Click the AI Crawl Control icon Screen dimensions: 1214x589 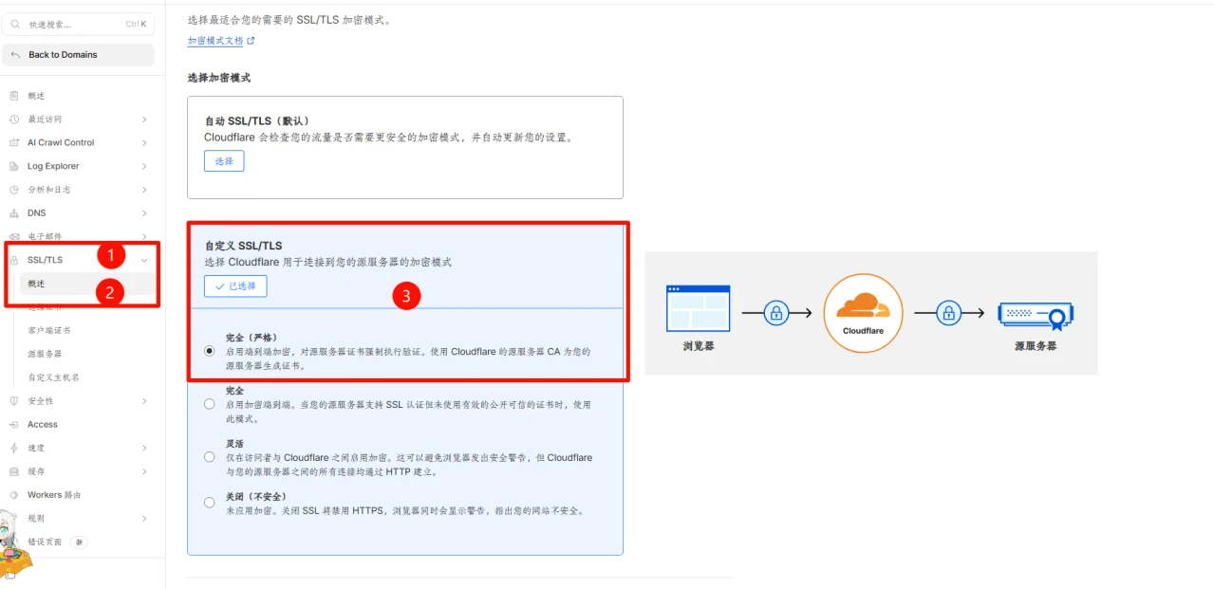[14, 142]
